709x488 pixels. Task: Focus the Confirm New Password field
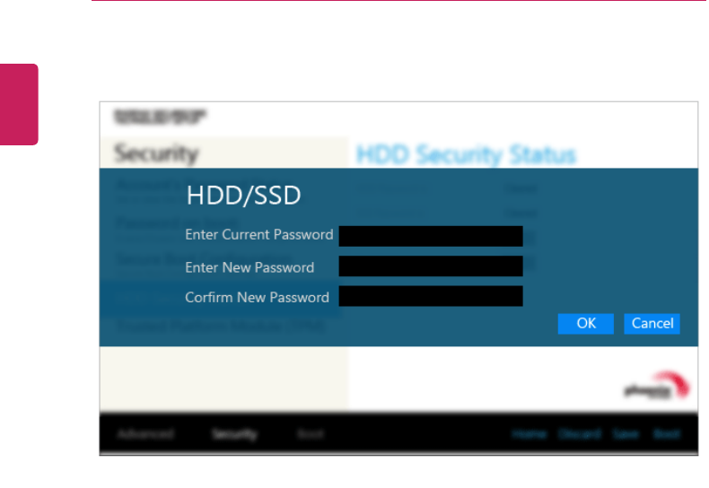(x=431, y=297)
